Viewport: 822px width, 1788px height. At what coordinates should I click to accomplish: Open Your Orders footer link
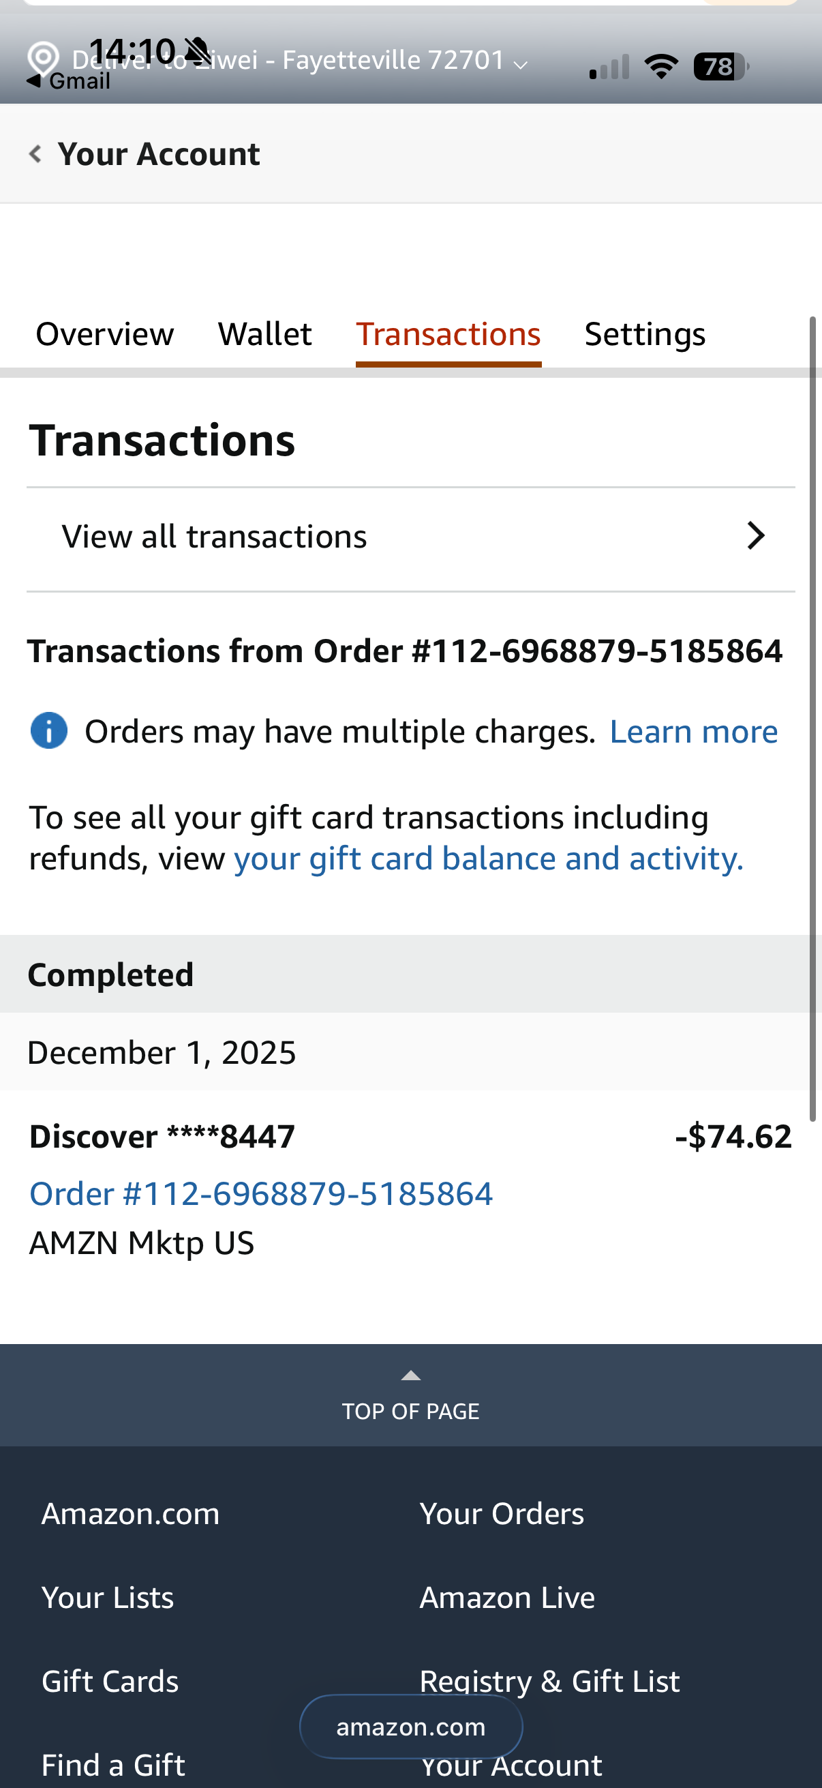coord(502,1514)
